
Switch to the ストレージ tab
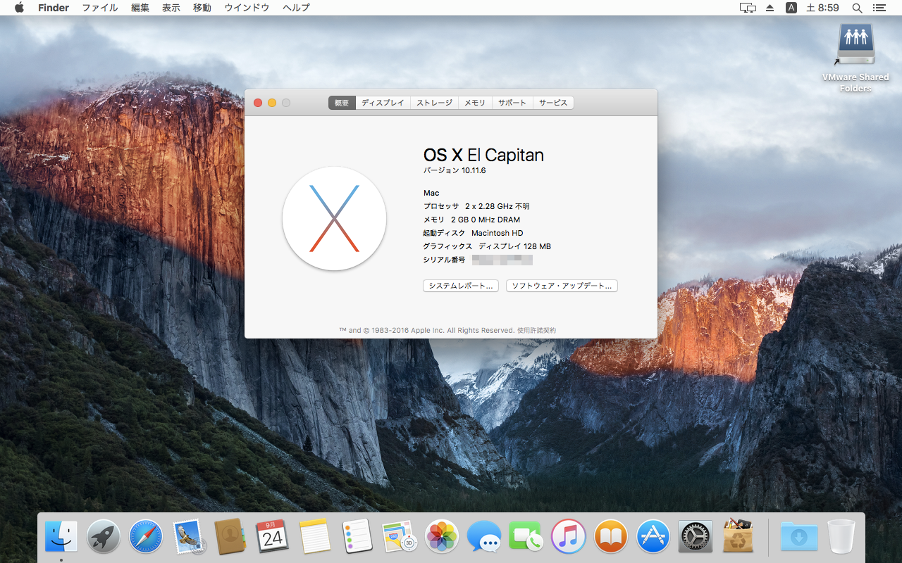coord(434,103)
